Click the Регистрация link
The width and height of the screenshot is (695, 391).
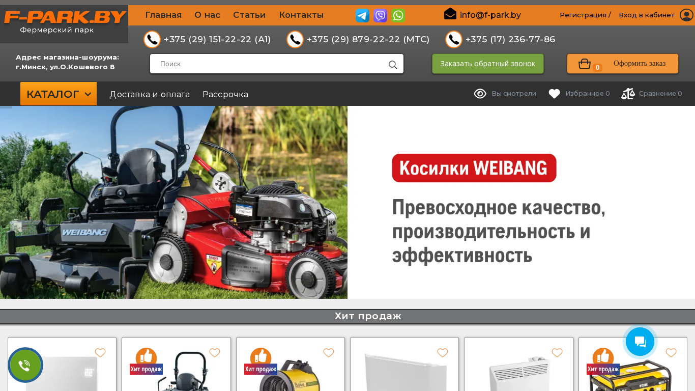click(583, 15)
